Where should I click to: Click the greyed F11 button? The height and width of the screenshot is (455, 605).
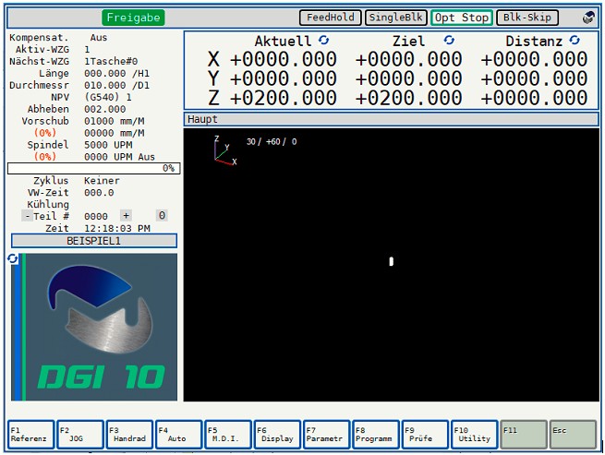click(x=524, y=435)
